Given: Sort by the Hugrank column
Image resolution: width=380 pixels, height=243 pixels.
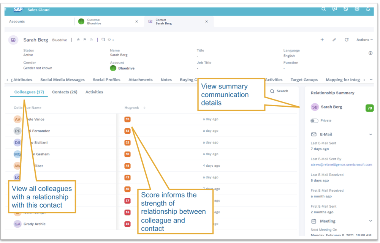Looking at the screenshot, I should pyautogui.click(x=144, y=108).
